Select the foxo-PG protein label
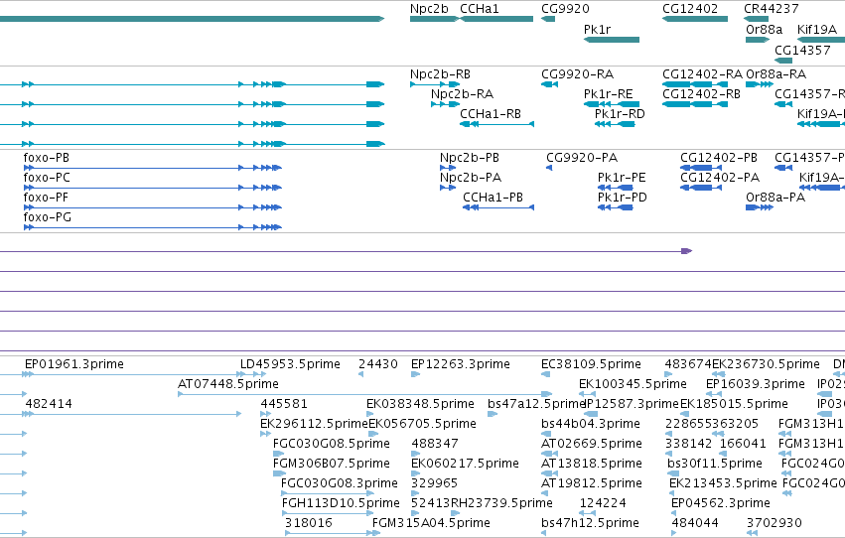The image size is (845, 538). pyautogui.click(x=47, y=217)
